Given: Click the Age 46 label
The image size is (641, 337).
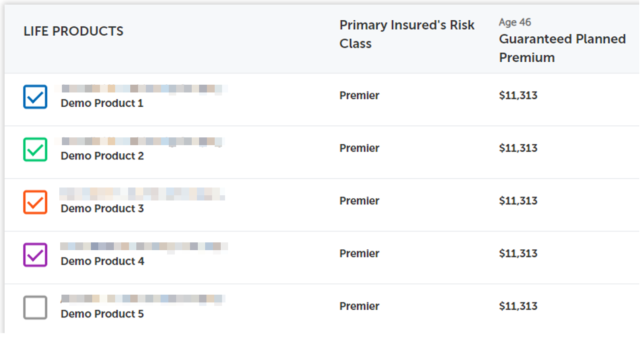Looking at the screenshot, I should [515, 22].
